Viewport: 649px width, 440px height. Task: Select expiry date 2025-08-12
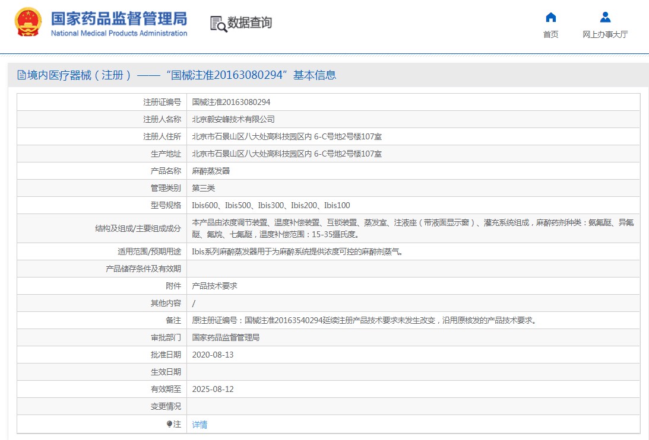(213, 389)
